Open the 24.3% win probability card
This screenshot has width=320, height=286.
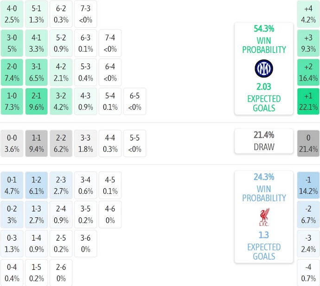[x=264, y=187]
